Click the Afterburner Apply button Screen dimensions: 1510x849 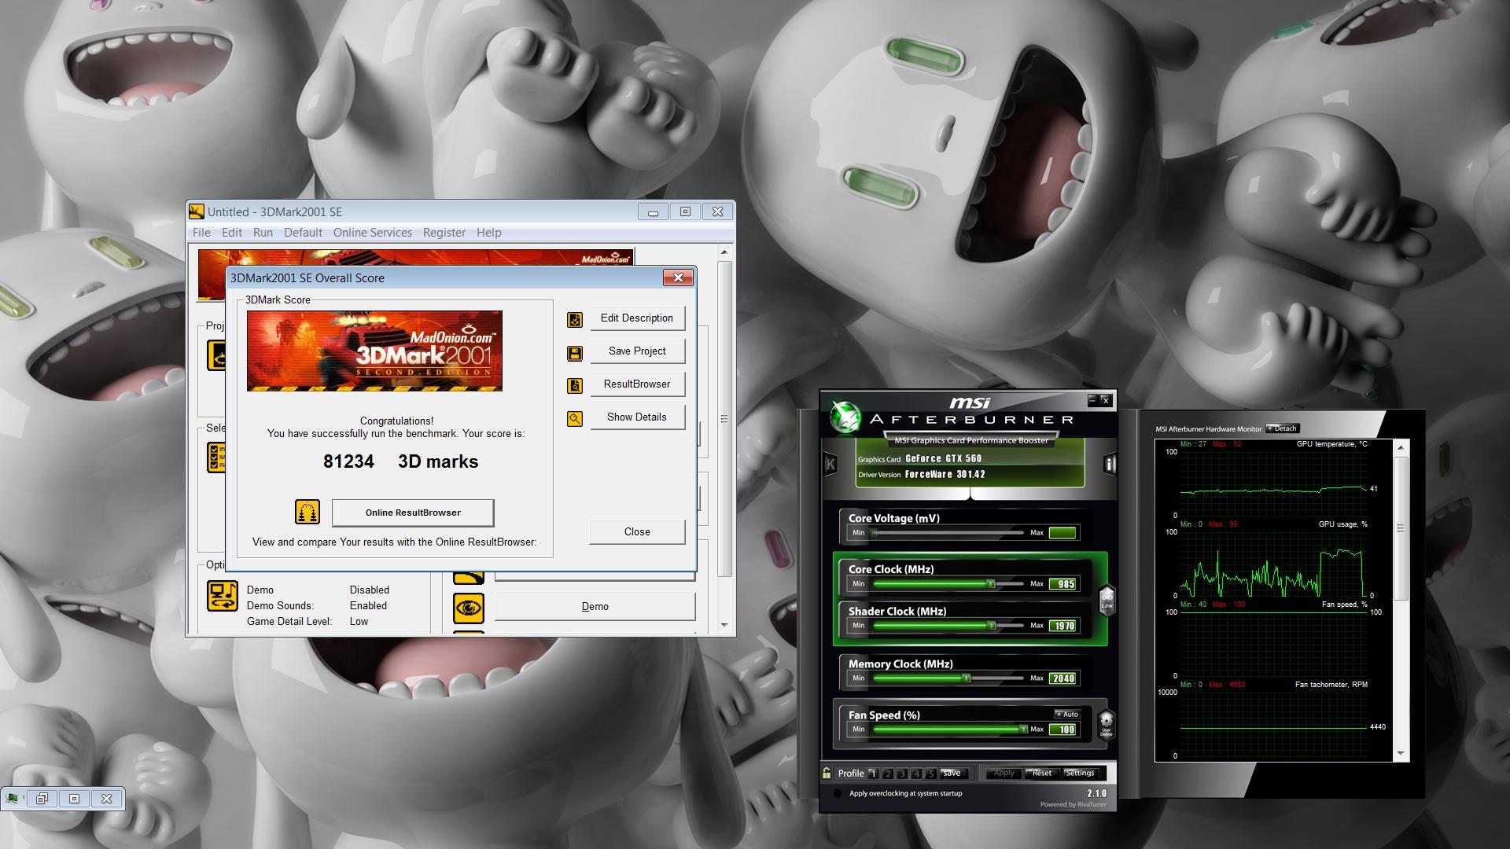tap(1004, 774)
